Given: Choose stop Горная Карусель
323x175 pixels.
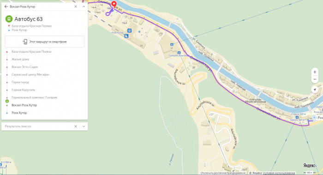Looking at the screenshot, I should pyautogui.click(x=23, y=90).
